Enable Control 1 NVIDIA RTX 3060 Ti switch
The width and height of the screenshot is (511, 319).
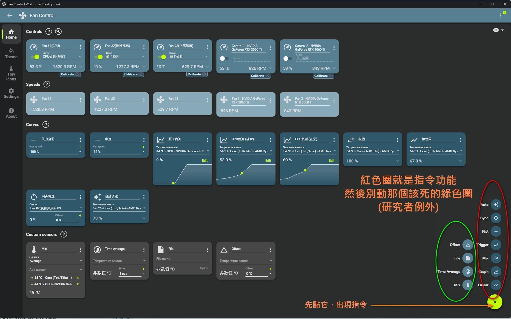click(224, 58)
